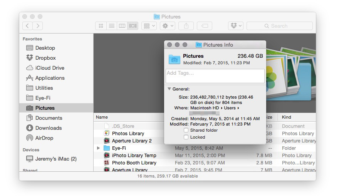Switch to list view in toolbar
344x196 pixels.
point(112,26)
